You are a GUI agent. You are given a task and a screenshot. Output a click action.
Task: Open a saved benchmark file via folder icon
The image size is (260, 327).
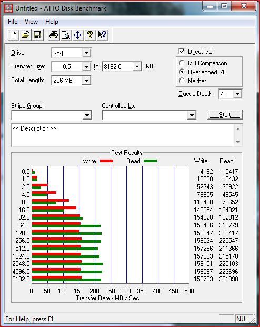coord(25,35)
